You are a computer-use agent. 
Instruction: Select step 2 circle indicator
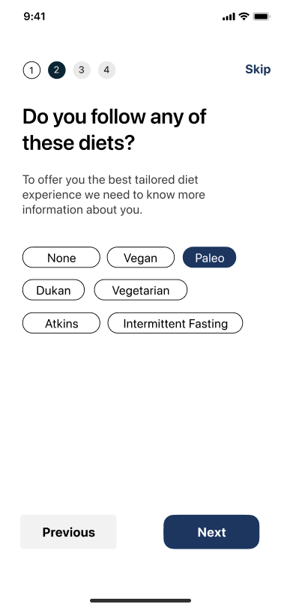(x=57, y=70)
